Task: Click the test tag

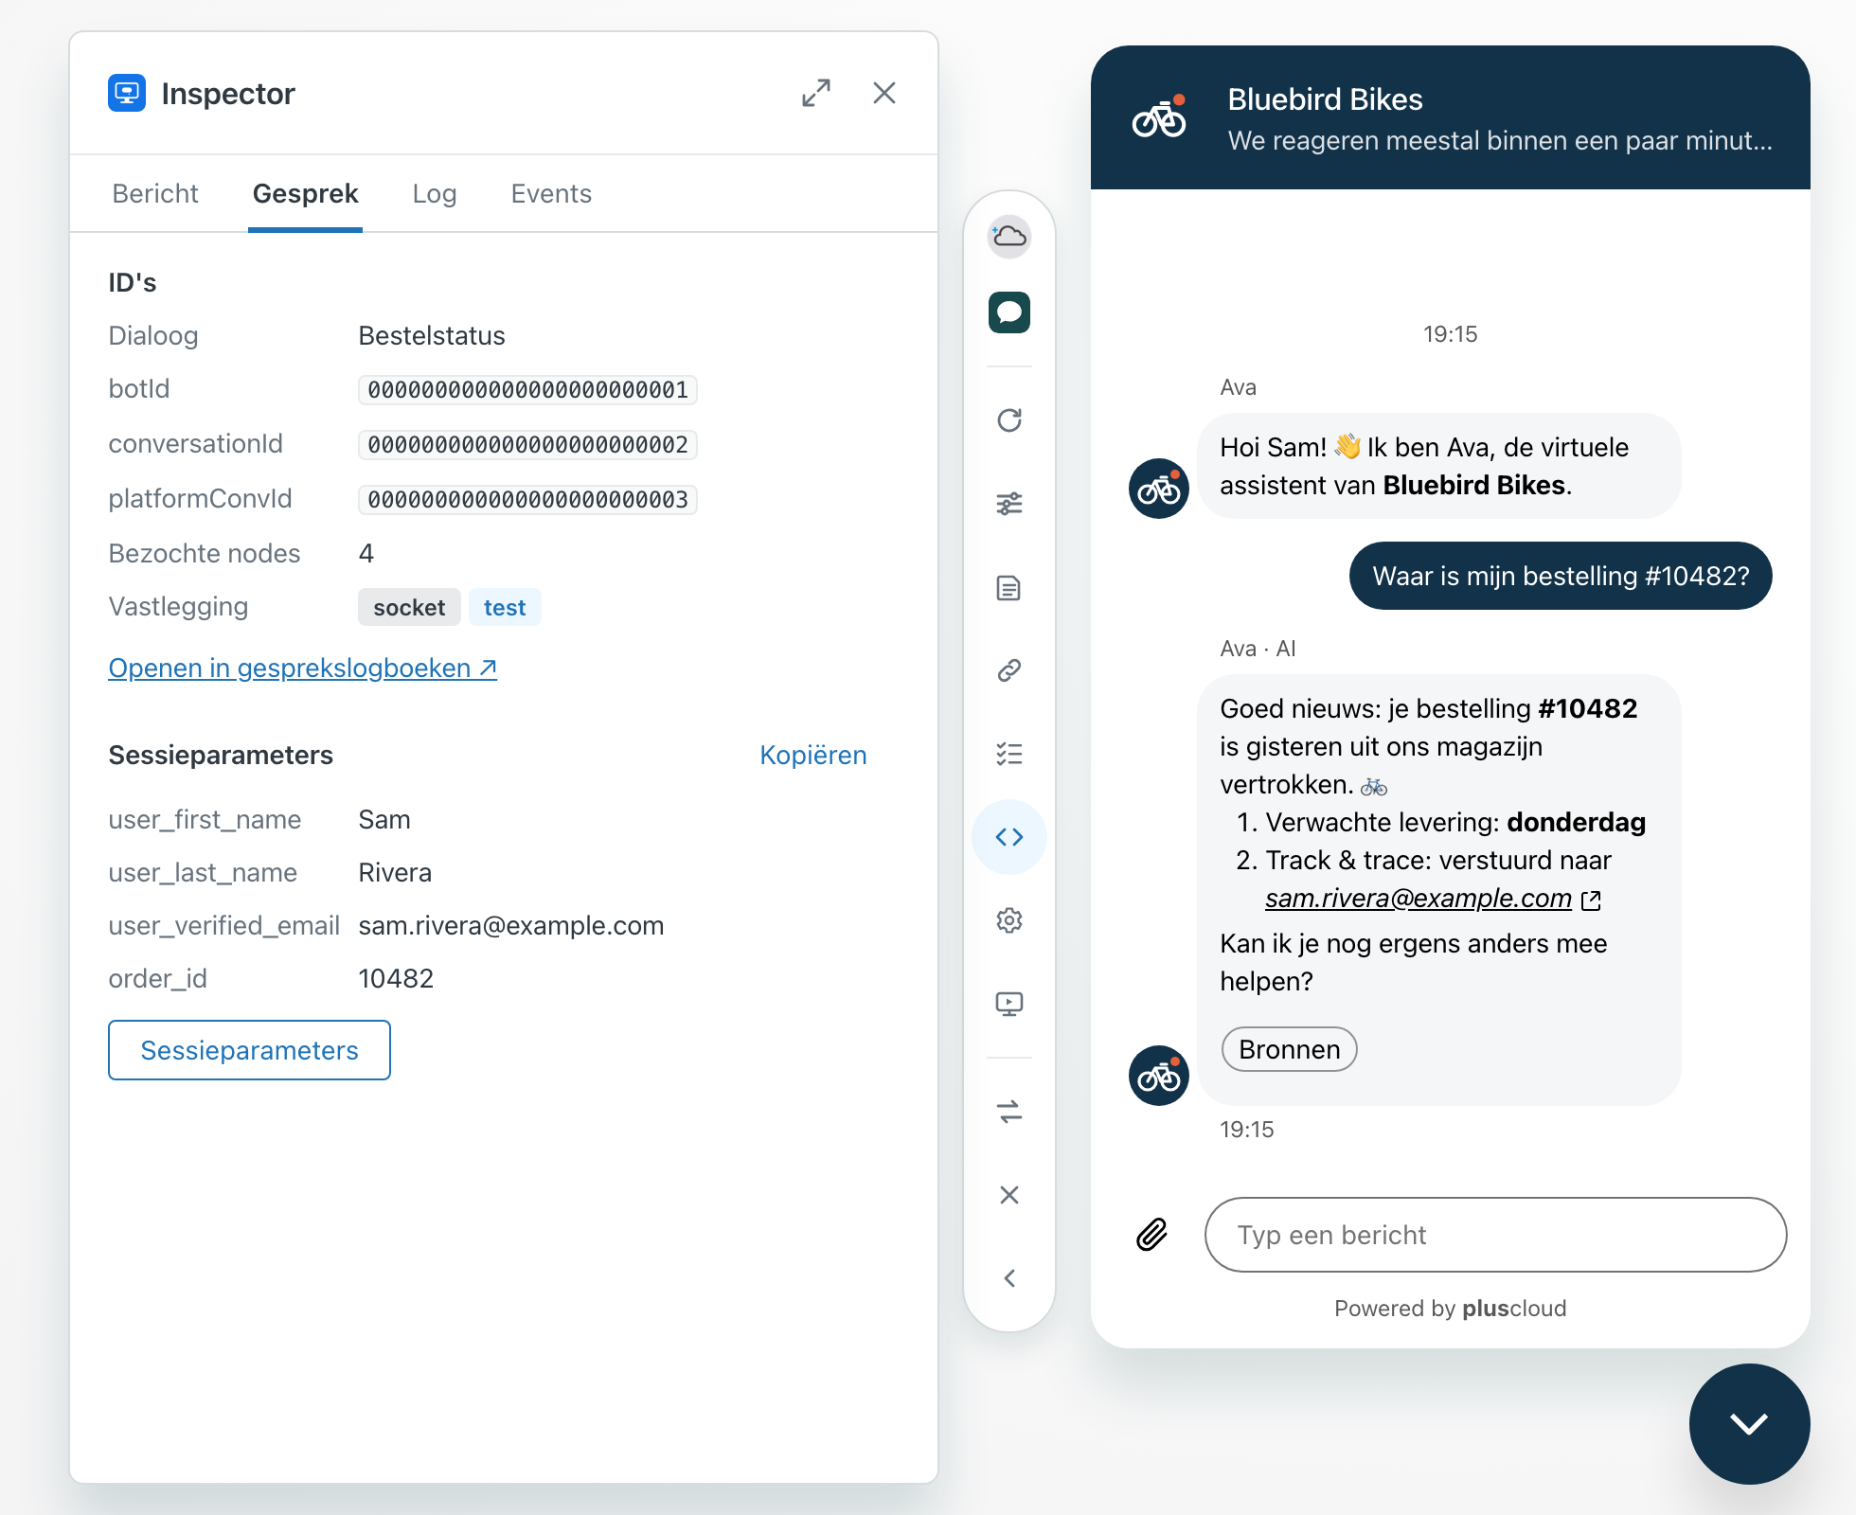Action: [505, 608]
